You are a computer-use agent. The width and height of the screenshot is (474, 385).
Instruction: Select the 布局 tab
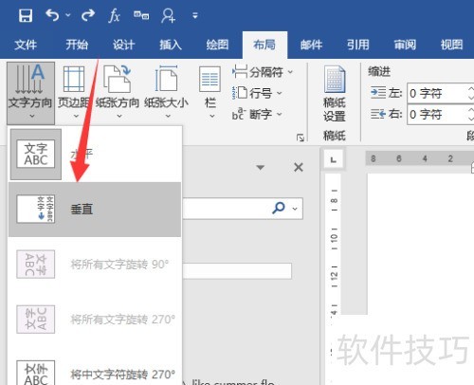point(264,45)
